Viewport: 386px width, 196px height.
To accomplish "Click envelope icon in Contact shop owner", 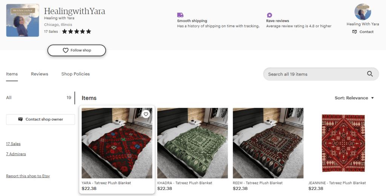I will (x=20, y=119).
